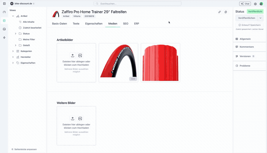267x153 pixels.
Task: Open settings gear icon
Action: coord(255,4)
